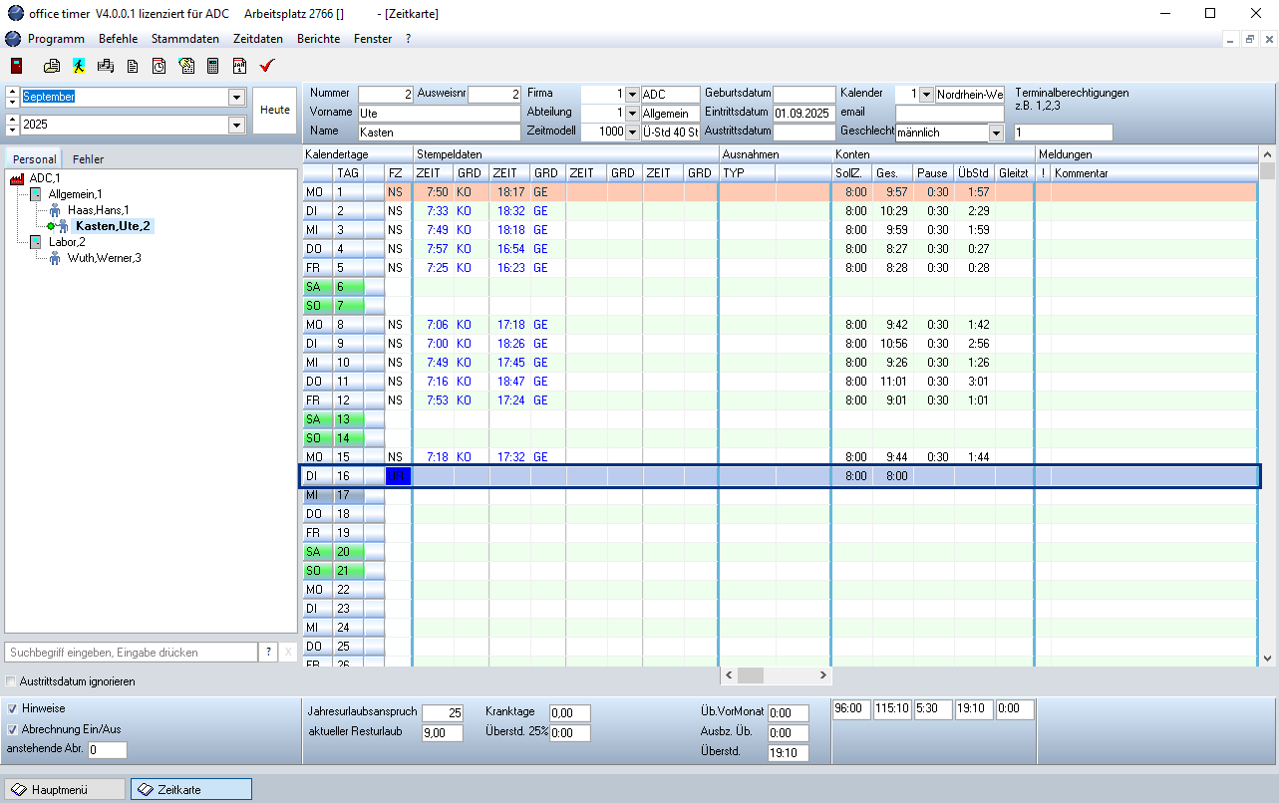Viewport: 1279px width, 803px height.
Task: Open the September month dropdown
Action: click(237, 97)
